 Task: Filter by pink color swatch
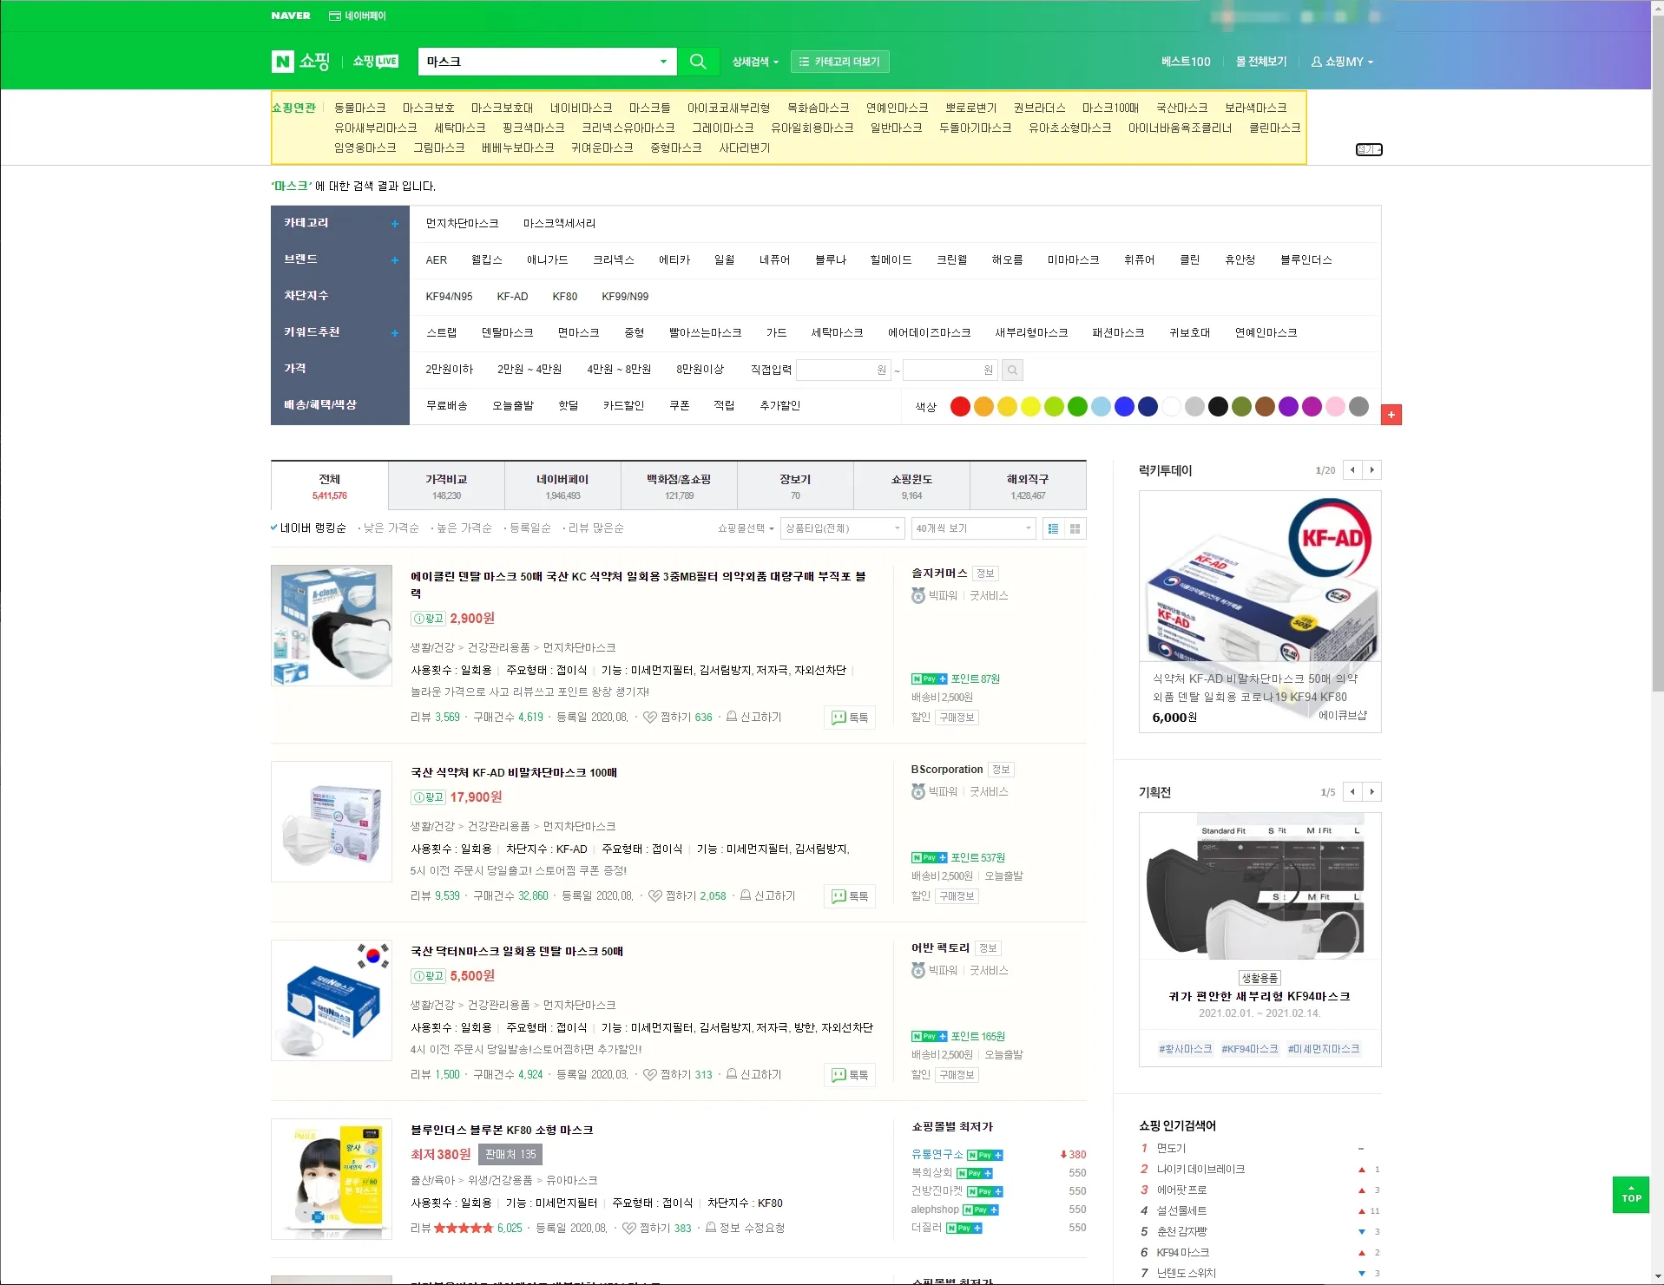pyautogui.click(x=1335, y=406)
